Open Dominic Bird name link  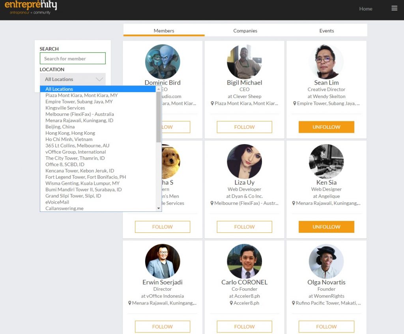click(163, 83)
